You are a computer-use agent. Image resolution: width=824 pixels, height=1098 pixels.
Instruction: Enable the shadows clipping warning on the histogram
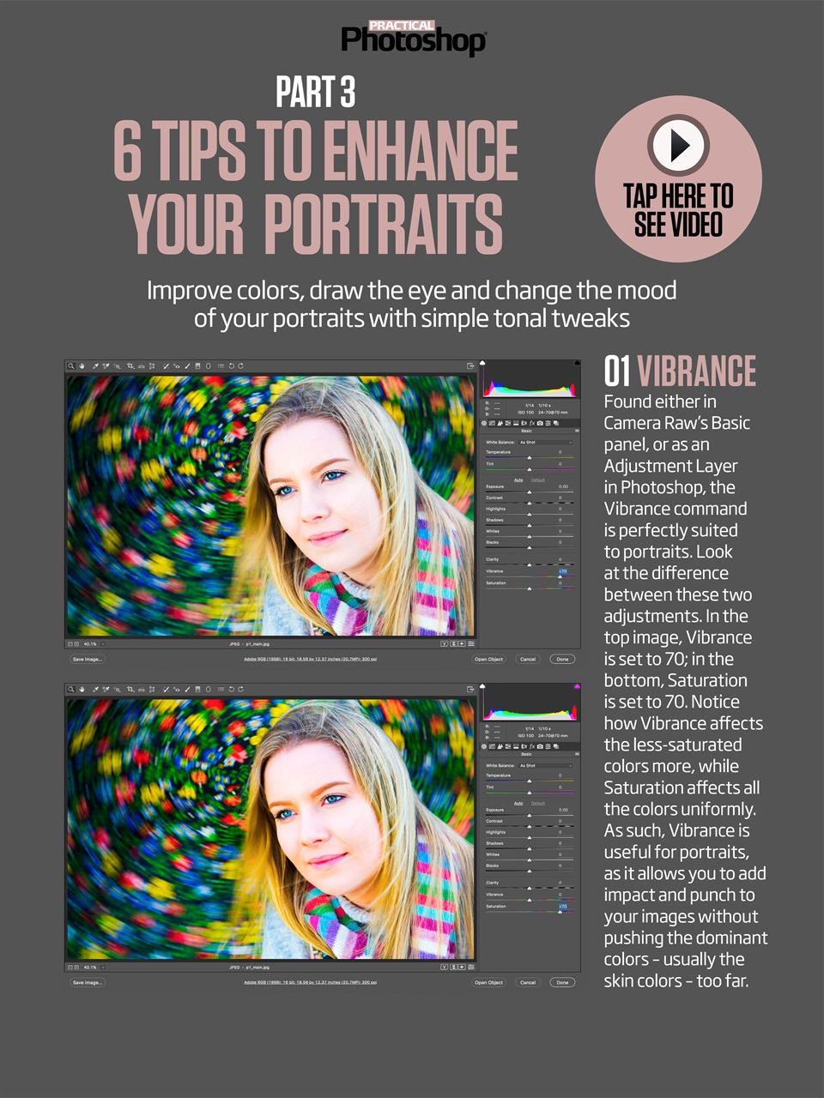(484, 362)
